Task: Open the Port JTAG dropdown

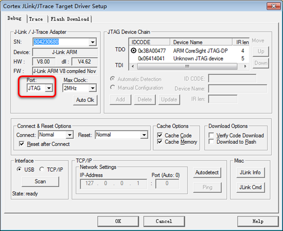Action: [49, 88]
